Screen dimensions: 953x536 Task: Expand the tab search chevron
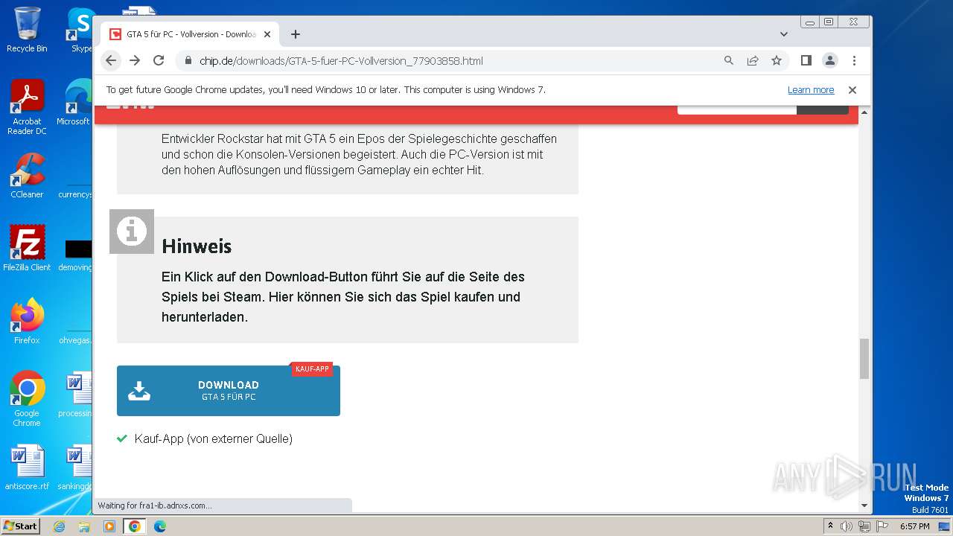[x=784, y=34]
